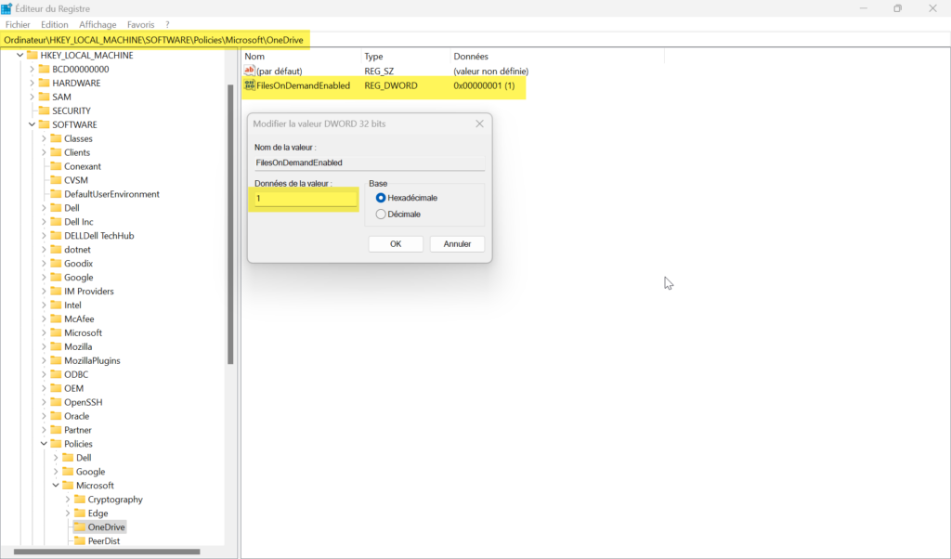Select the Hexadécimale base radio button
Screen dimensions: 951x559
pos(381,198)
